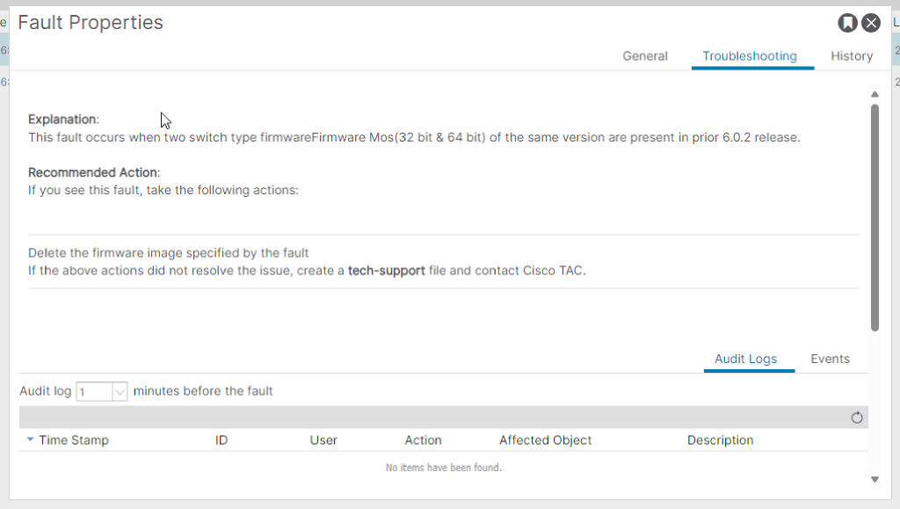Click the vertical scrollbar thumb
This screenshot has width=900, height=509.
pyautogui.click(x=875, y=215)
